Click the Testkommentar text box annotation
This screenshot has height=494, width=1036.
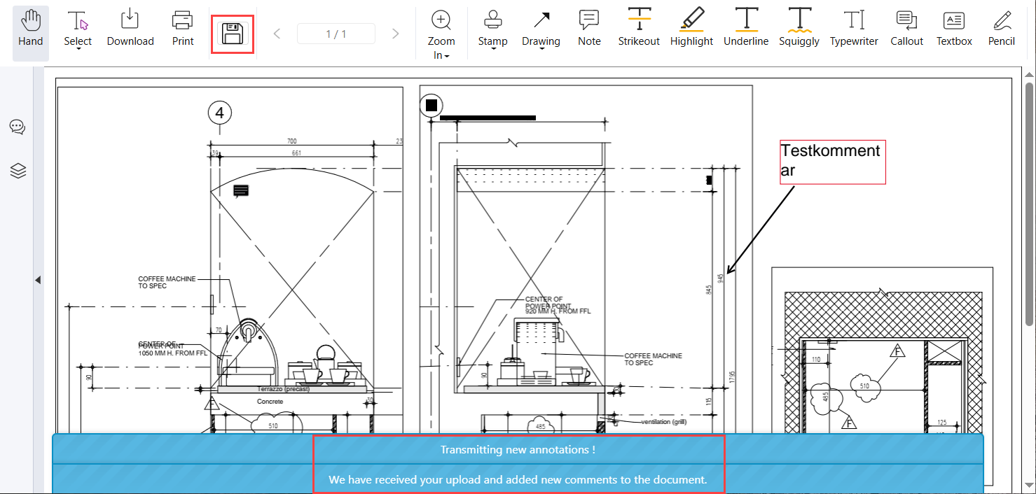click(832, 161)
